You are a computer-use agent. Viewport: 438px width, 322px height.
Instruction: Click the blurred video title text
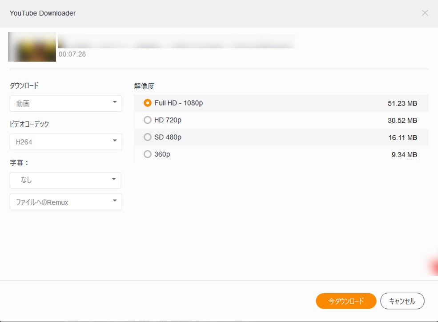[x=177, y=41]
